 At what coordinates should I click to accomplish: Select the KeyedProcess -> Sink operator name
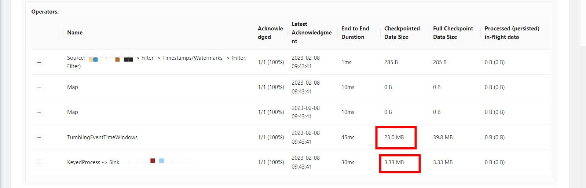pyautogui.click(x=93, y=162)
